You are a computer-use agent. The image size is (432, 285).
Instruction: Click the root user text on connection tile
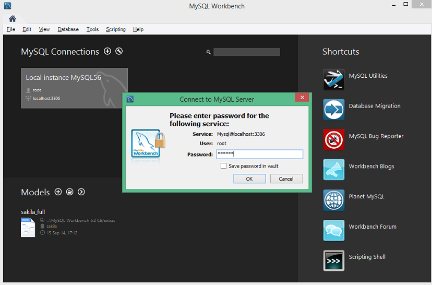(37, 90)
